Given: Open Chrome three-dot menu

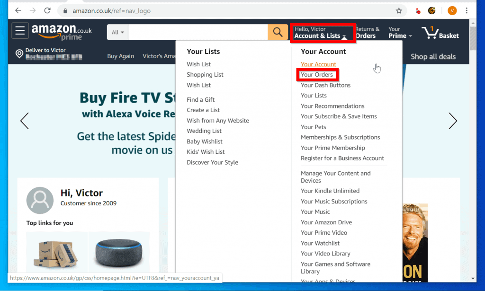Looking at the screenshot, I should tap(467, 11).
